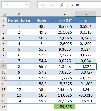Select column D header

tap(86, 14)
